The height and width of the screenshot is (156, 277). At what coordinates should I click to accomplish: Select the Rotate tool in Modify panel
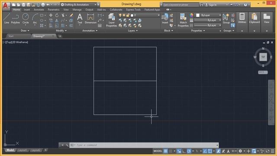(x=57, y=16)
